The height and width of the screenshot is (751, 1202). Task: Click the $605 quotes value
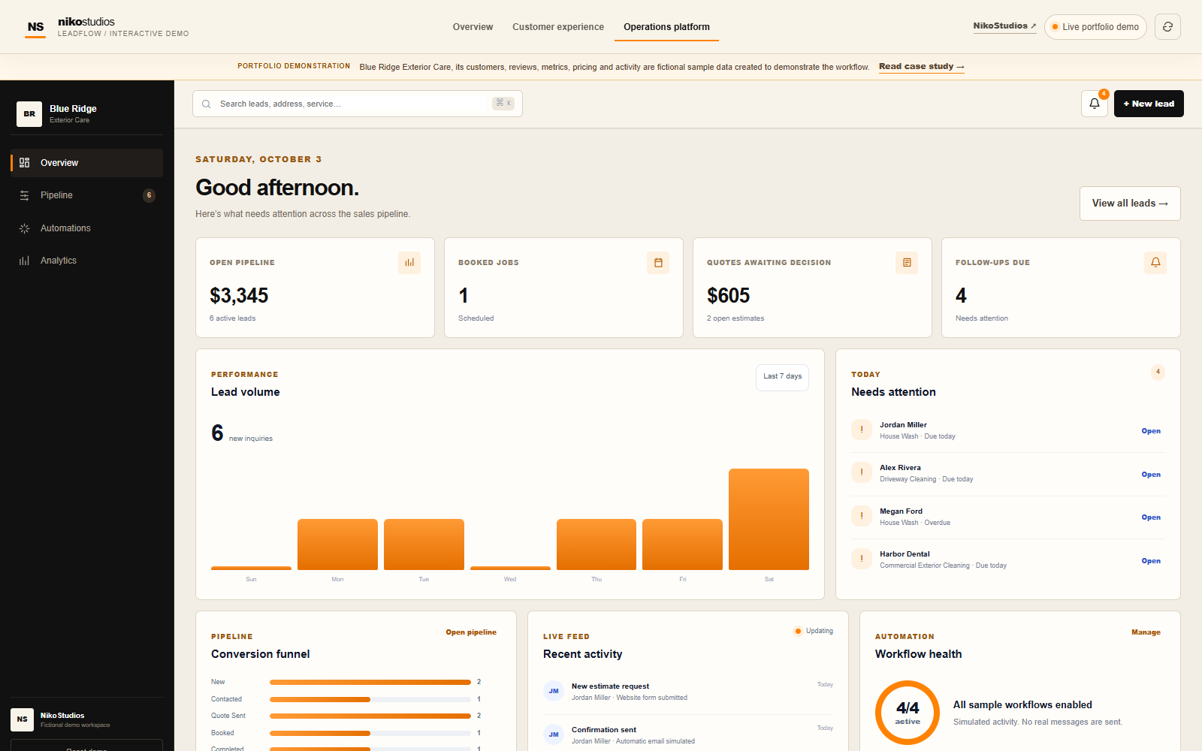[x=729, y=296]
